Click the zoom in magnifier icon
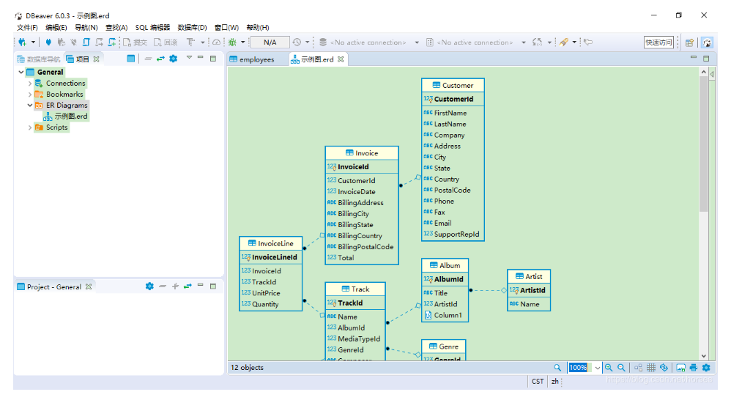Screen dimensions: 731x400 (x=609, y=368)
